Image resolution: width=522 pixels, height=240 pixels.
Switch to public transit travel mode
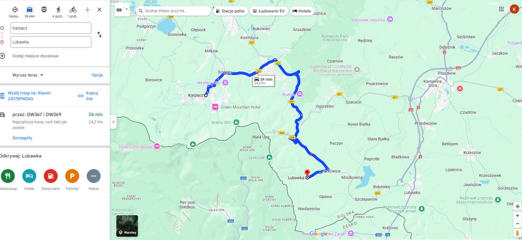tap(44, 9)
